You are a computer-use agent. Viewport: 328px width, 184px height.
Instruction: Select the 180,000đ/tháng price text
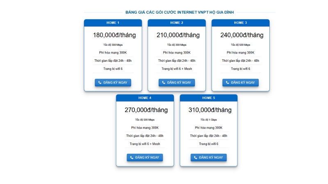(x=114, y=35)
